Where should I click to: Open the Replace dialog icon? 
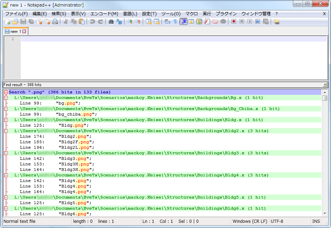coord(119,21)
